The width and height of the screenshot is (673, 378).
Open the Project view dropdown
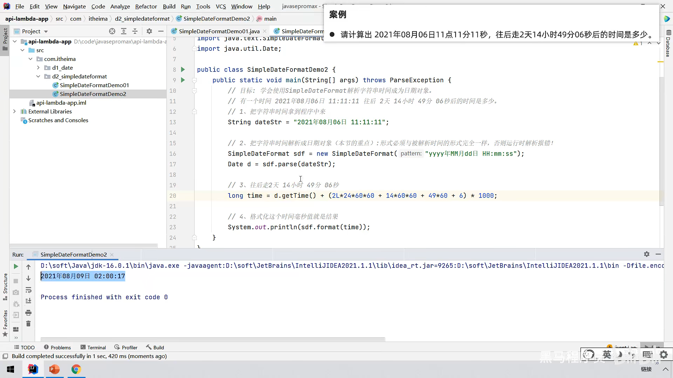click(46, 31)
